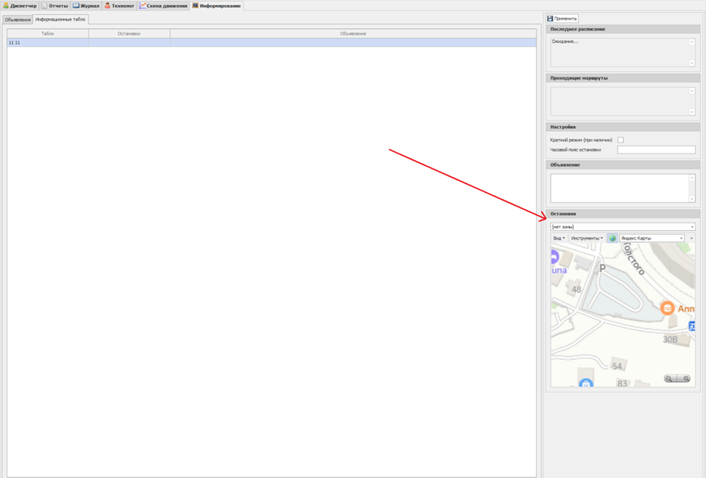This screenshot has width=706, height=478.
Task: Sort by the Табло column header
Action: (48, 34)
